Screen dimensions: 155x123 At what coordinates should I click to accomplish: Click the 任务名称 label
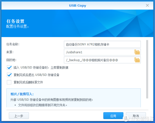pos(13,44)
